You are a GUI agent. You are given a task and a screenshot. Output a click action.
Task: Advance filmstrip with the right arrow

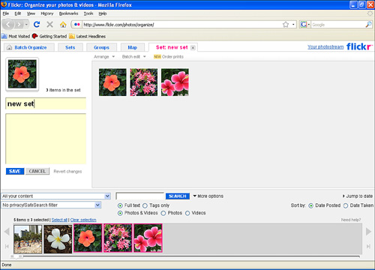tap(368, 232)
